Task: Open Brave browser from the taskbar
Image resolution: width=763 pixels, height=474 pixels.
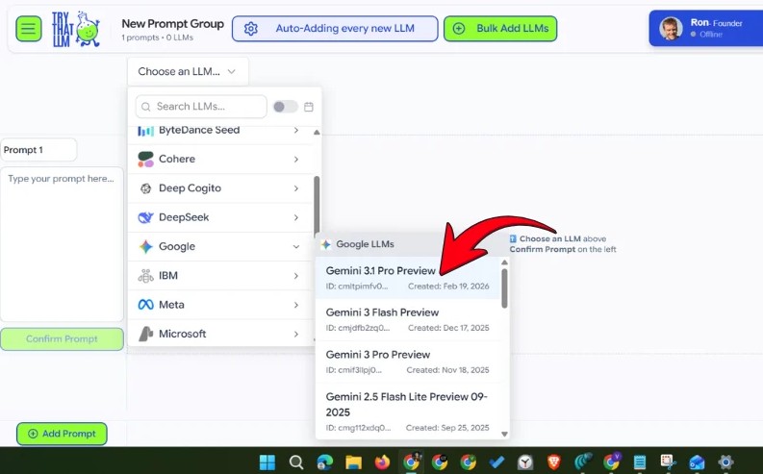Action: pyautogui.click(x=553, y=462)
